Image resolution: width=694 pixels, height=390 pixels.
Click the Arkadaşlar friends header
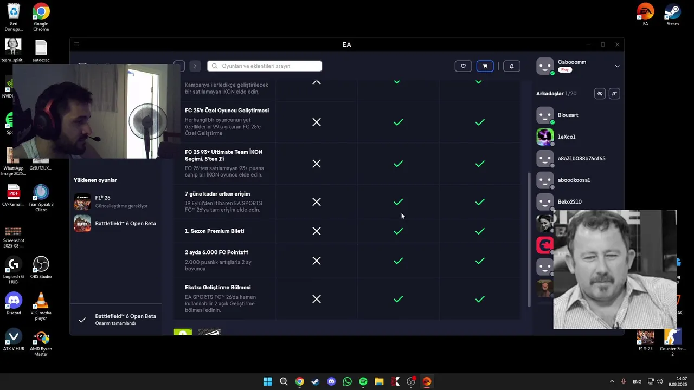pyautogui.click(x=550, y=94)
